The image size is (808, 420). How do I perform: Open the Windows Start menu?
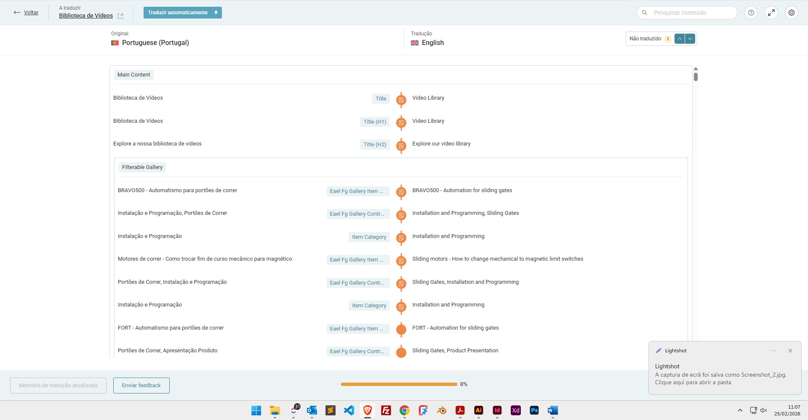pos(256,410)
